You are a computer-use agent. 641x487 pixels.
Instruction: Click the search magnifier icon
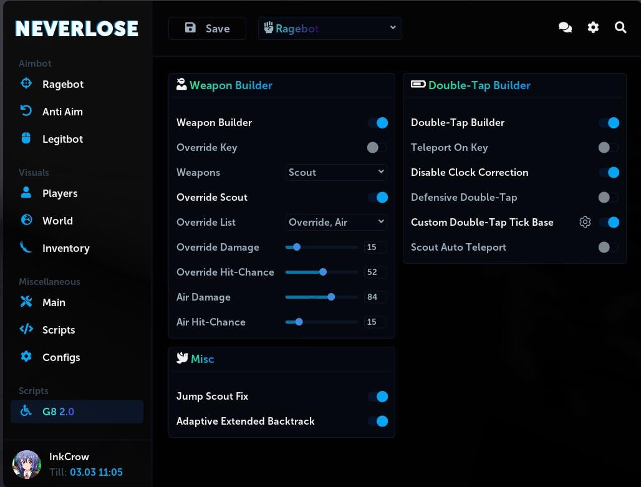point(620,28)
